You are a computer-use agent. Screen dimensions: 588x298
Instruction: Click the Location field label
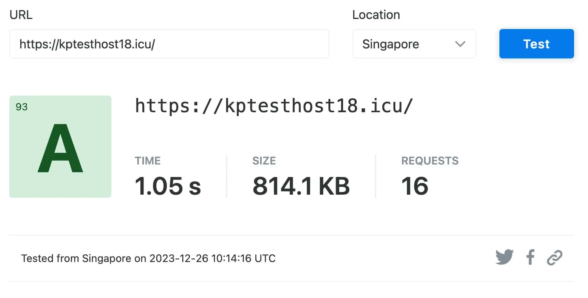[376, 15]
